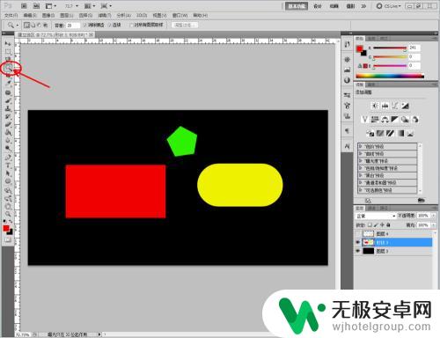This screenshot has width=440, height=338.
Task: Switch to the Swatches (色板) tab
Action: click(x=371, y=39)
